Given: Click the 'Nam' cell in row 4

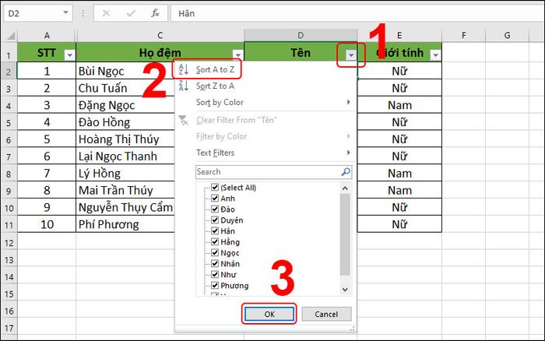Looking at the screenshot, I should [x=399, y=105].
